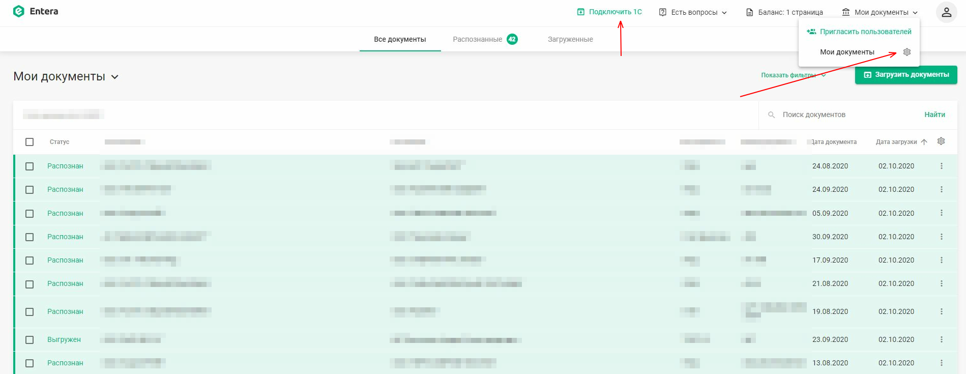Open three-dot menu for document dated 23.09.2020
This screenshot has height=374, width=966.
pyautogui.click(x=942, y=339)
